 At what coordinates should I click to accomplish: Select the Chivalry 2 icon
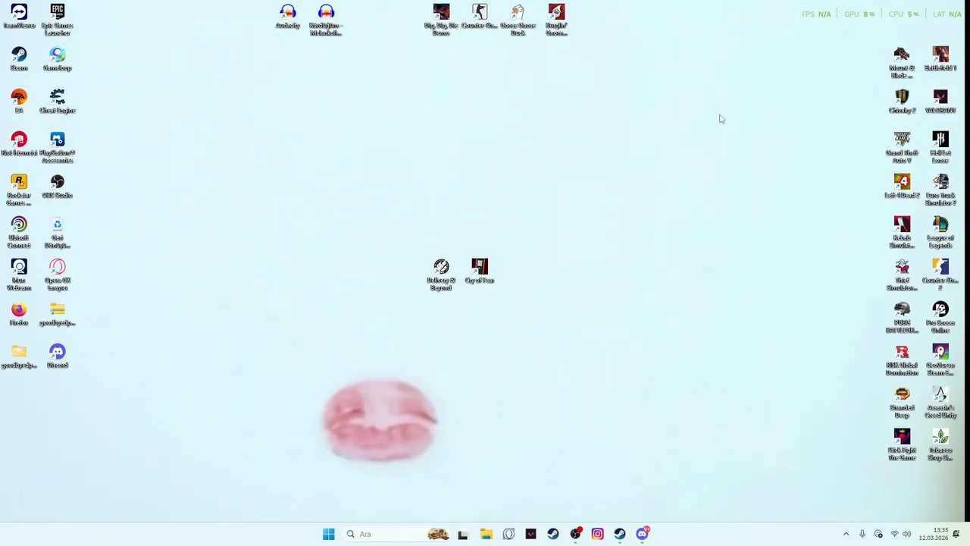tap(902, 101)
